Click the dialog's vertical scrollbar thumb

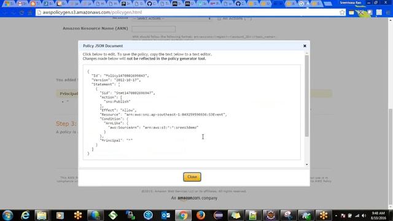click(x=307, y=96)
